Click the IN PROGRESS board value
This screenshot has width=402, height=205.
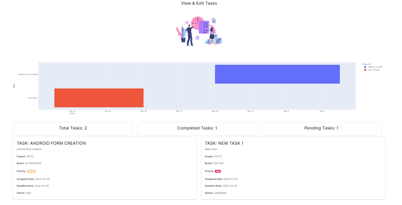[33, 163]
